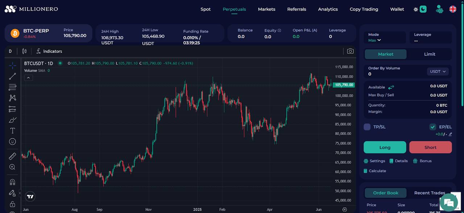Open the USDT currency dropdown
The image size is (464, 213).
click(438, 71)
